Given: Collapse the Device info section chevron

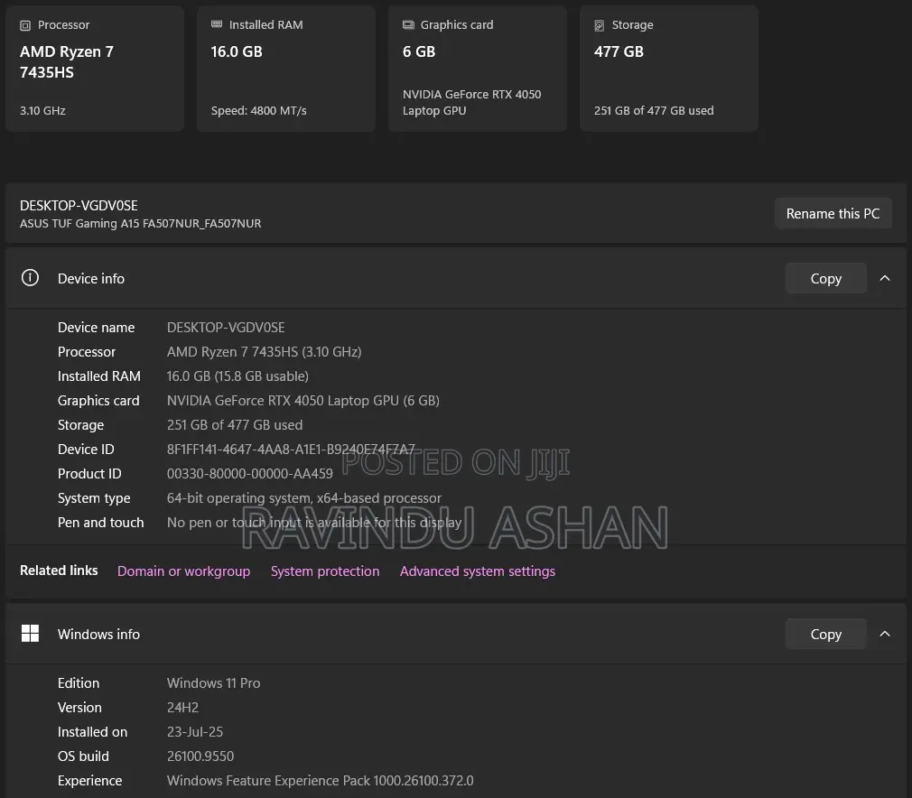Looking at the screenshot, I should [x=885, y=278].
